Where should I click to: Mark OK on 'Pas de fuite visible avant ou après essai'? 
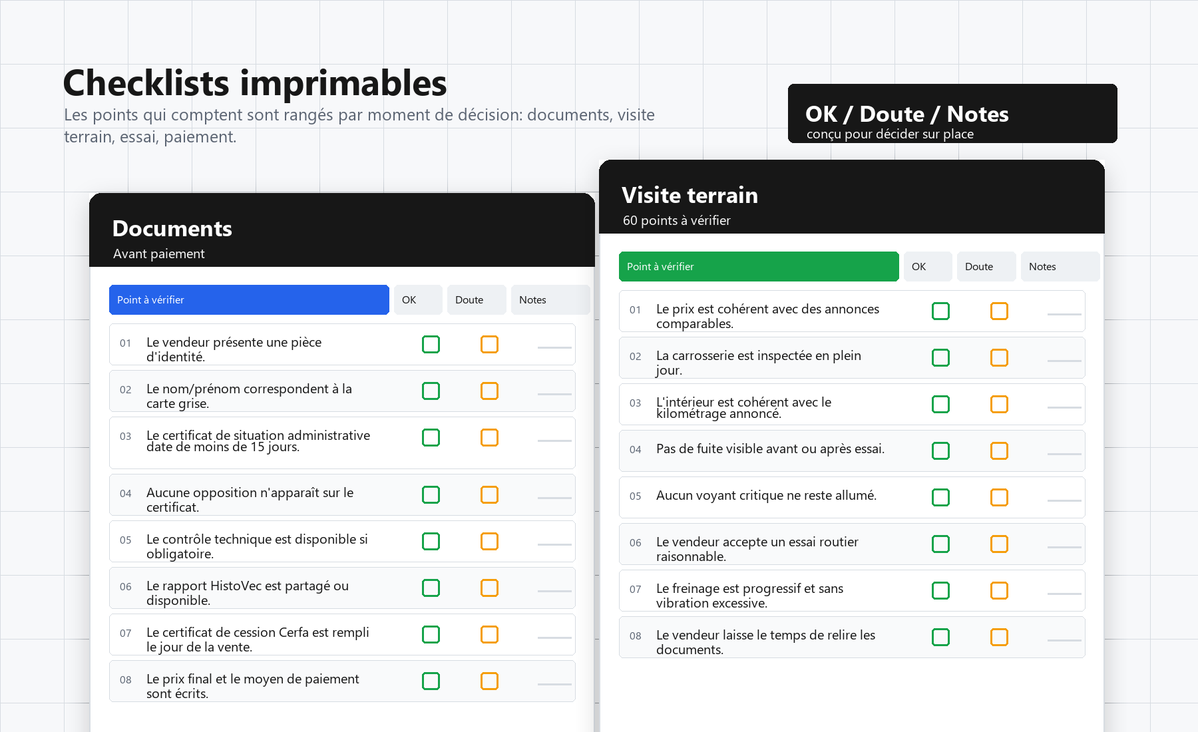(x=940, y=451)
